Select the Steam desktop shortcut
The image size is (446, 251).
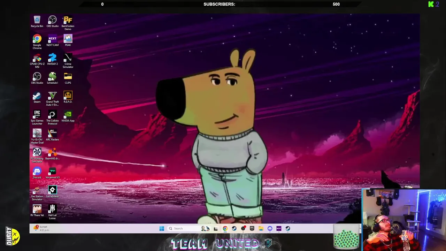pos(37,97)
